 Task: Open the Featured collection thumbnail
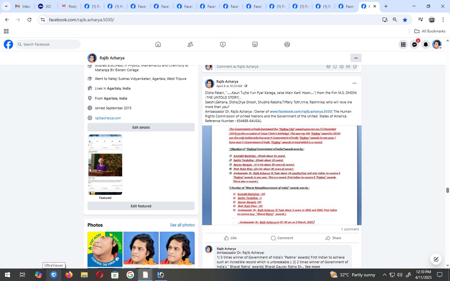pyautogui.click(x=105, y=165)
